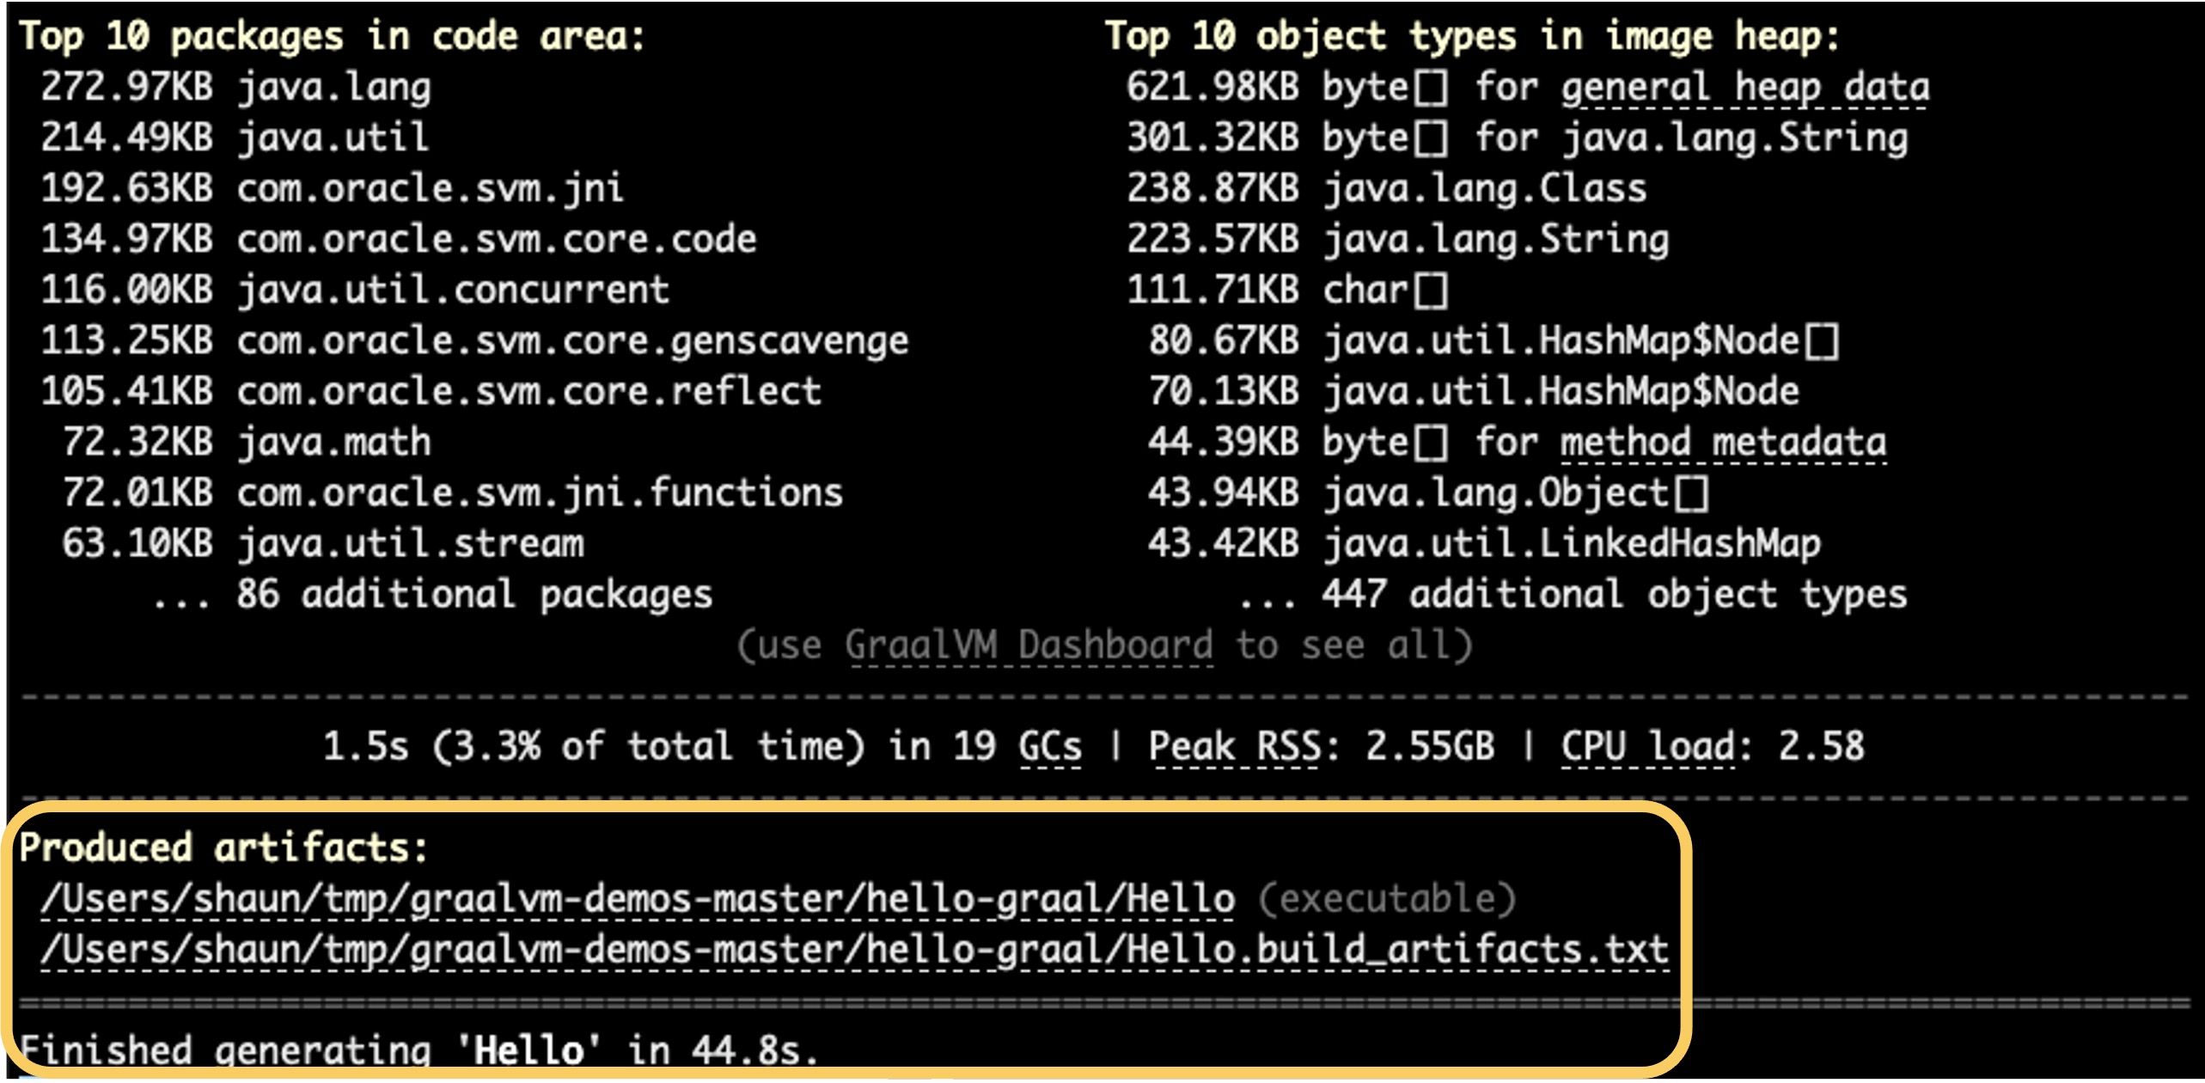Click the 'java.util.LinkedHashMap' object type entry
The height and width of the screenshot is (1083, 2205).
[x=1571, y=544]
